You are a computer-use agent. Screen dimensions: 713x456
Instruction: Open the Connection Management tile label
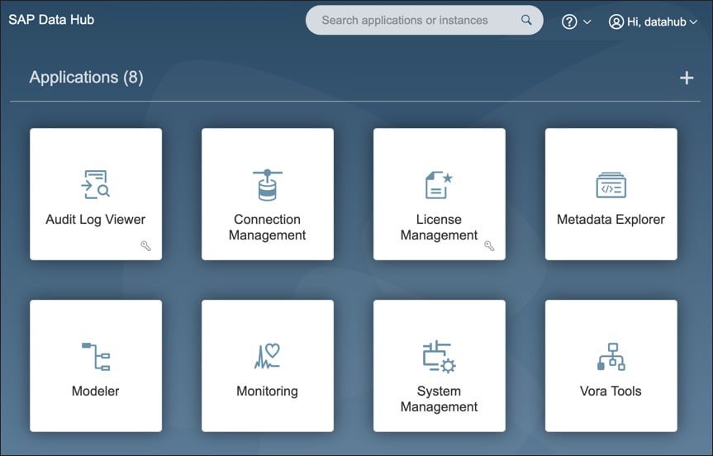pyautogui.click(x=268, y=227)
